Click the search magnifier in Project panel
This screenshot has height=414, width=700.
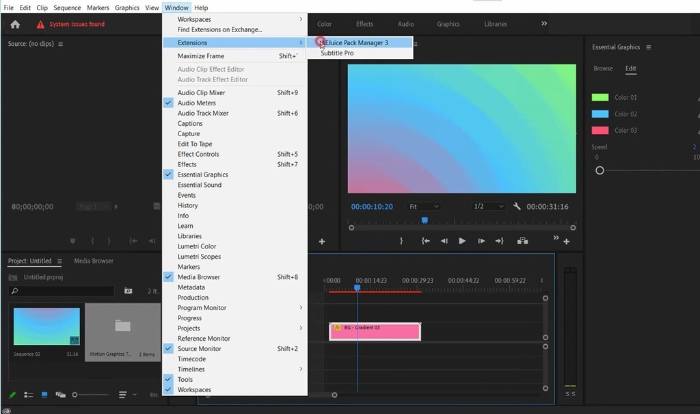tap(15, 291)
